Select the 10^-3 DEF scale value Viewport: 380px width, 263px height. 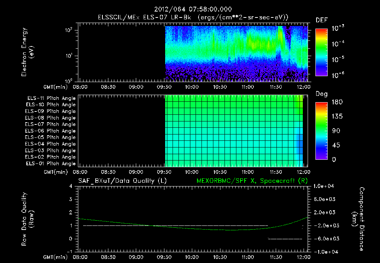(x=338, y=28)
